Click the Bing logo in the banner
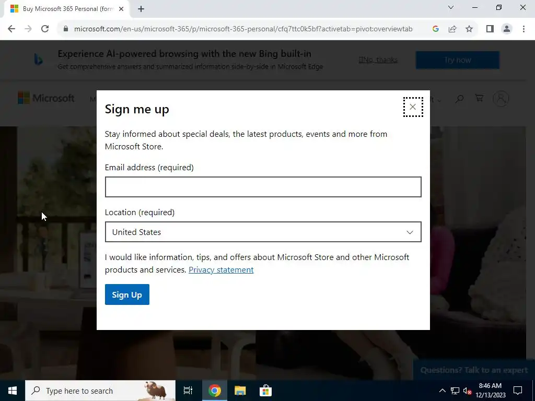Viewport: 535px width, 401px height. tap(38, 60)
